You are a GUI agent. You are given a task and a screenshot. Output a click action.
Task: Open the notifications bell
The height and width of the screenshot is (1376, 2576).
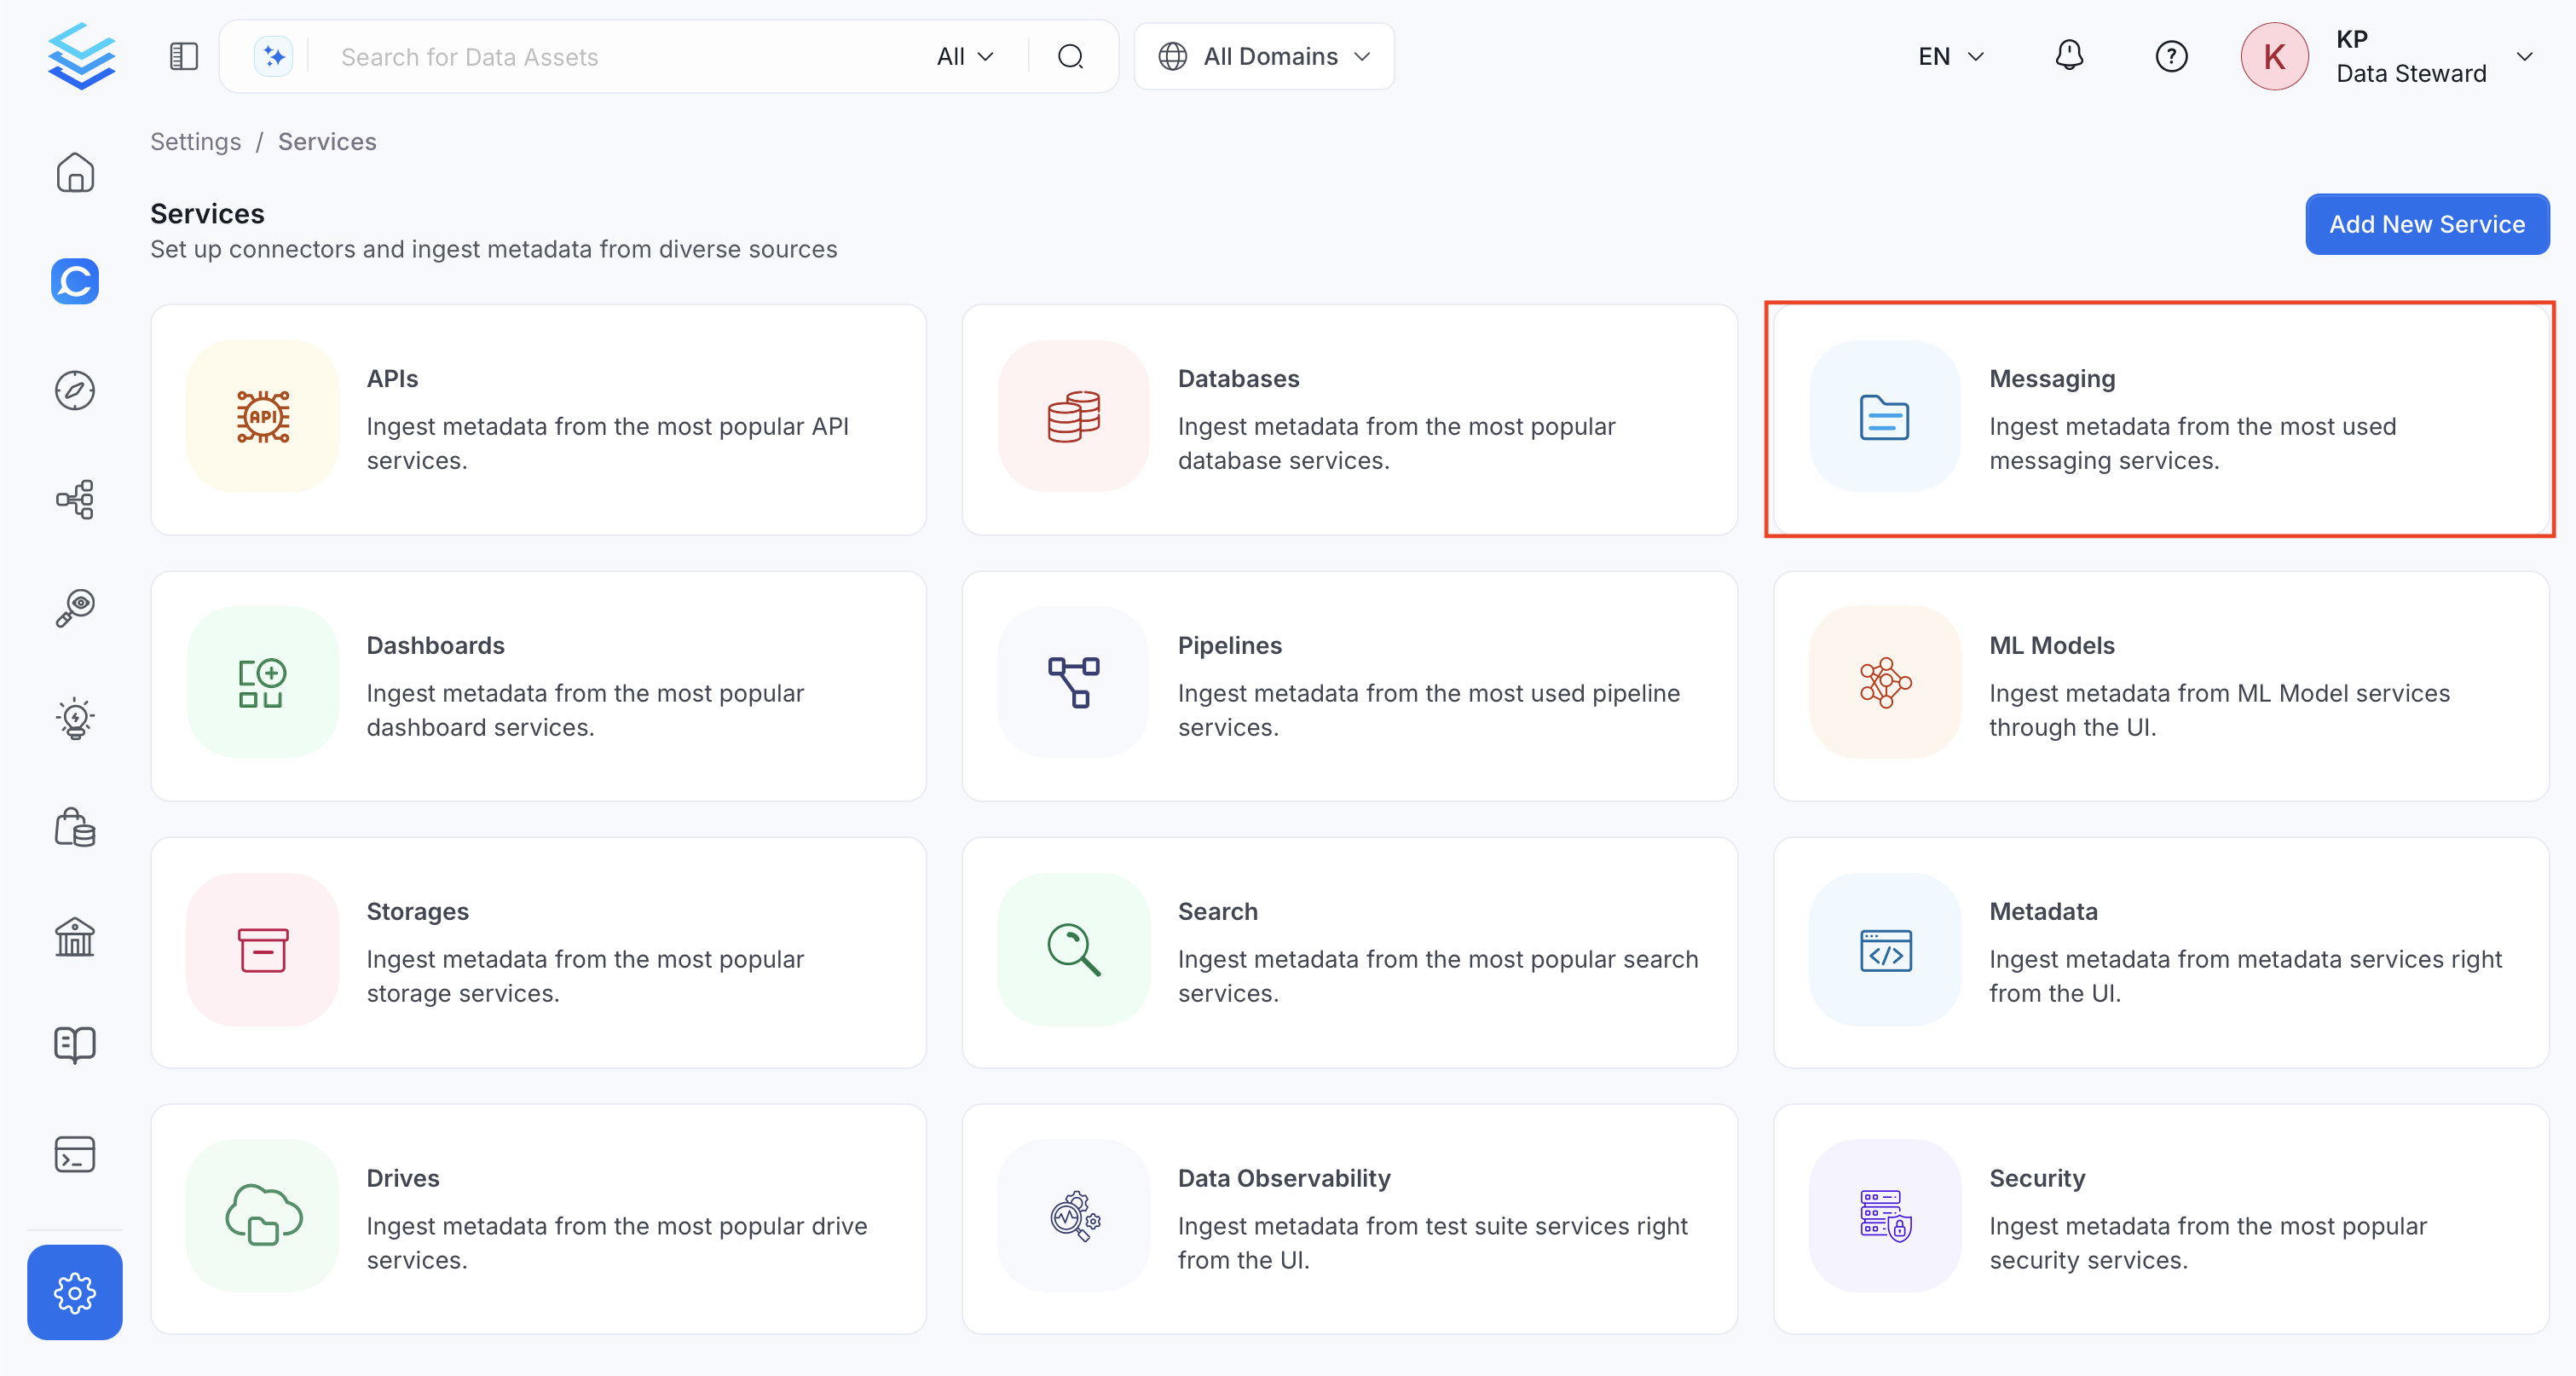[x=2069, y=55]
